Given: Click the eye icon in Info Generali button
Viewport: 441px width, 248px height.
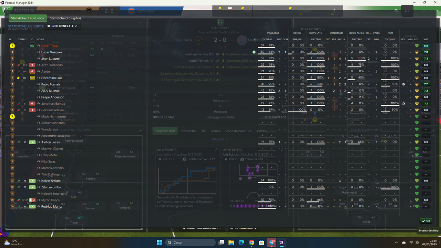Looking at the screenshot, I should 49,26.
